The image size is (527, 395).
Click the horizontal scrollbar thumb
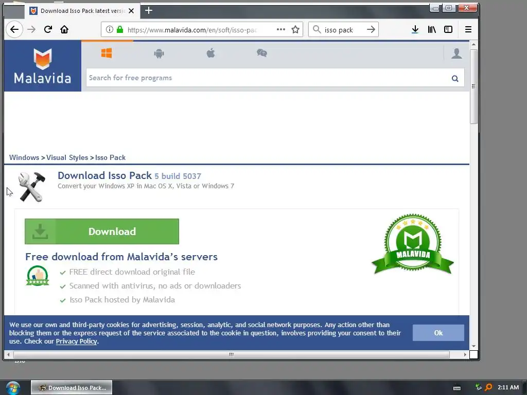tap(231, 354)
